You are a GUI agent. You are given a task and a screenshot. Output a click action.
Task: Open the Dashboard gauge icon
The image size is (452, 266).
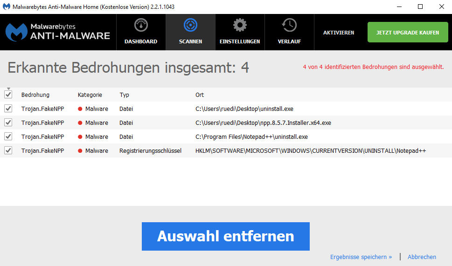coord(141,25)
